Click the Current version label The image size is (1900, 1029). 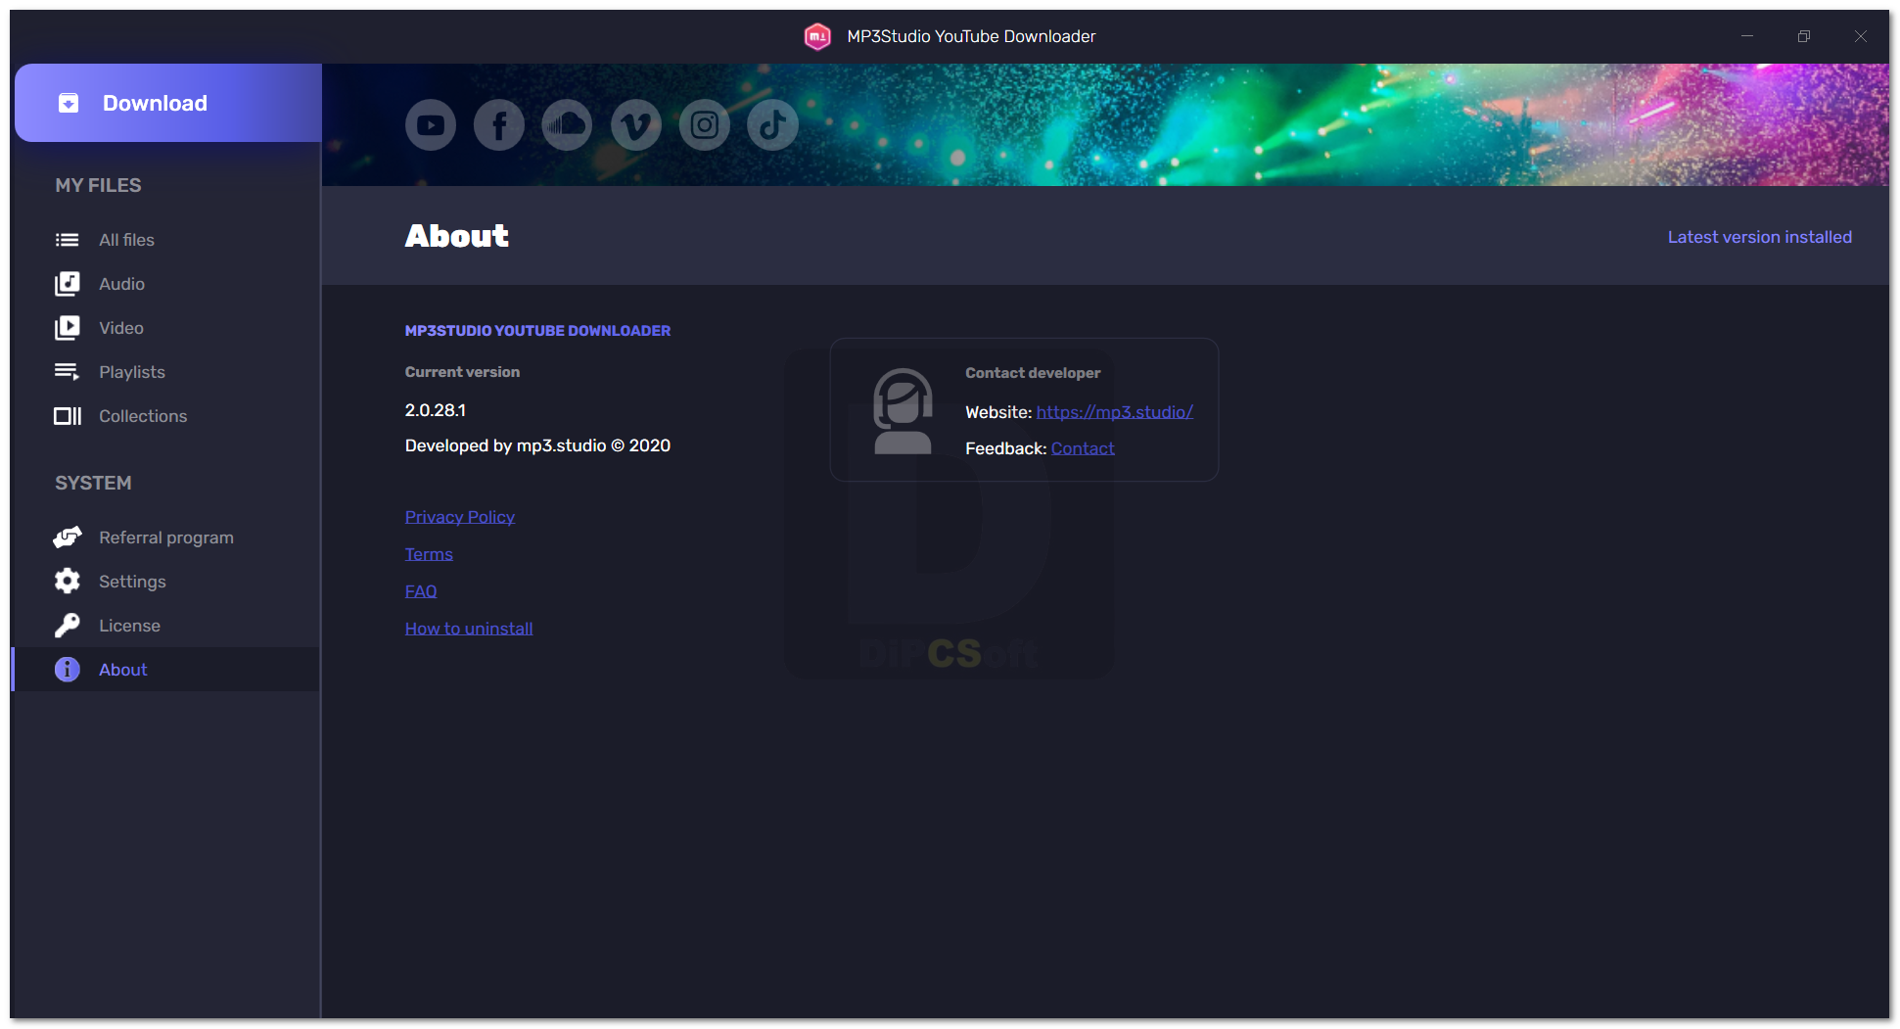coord(462,372)
